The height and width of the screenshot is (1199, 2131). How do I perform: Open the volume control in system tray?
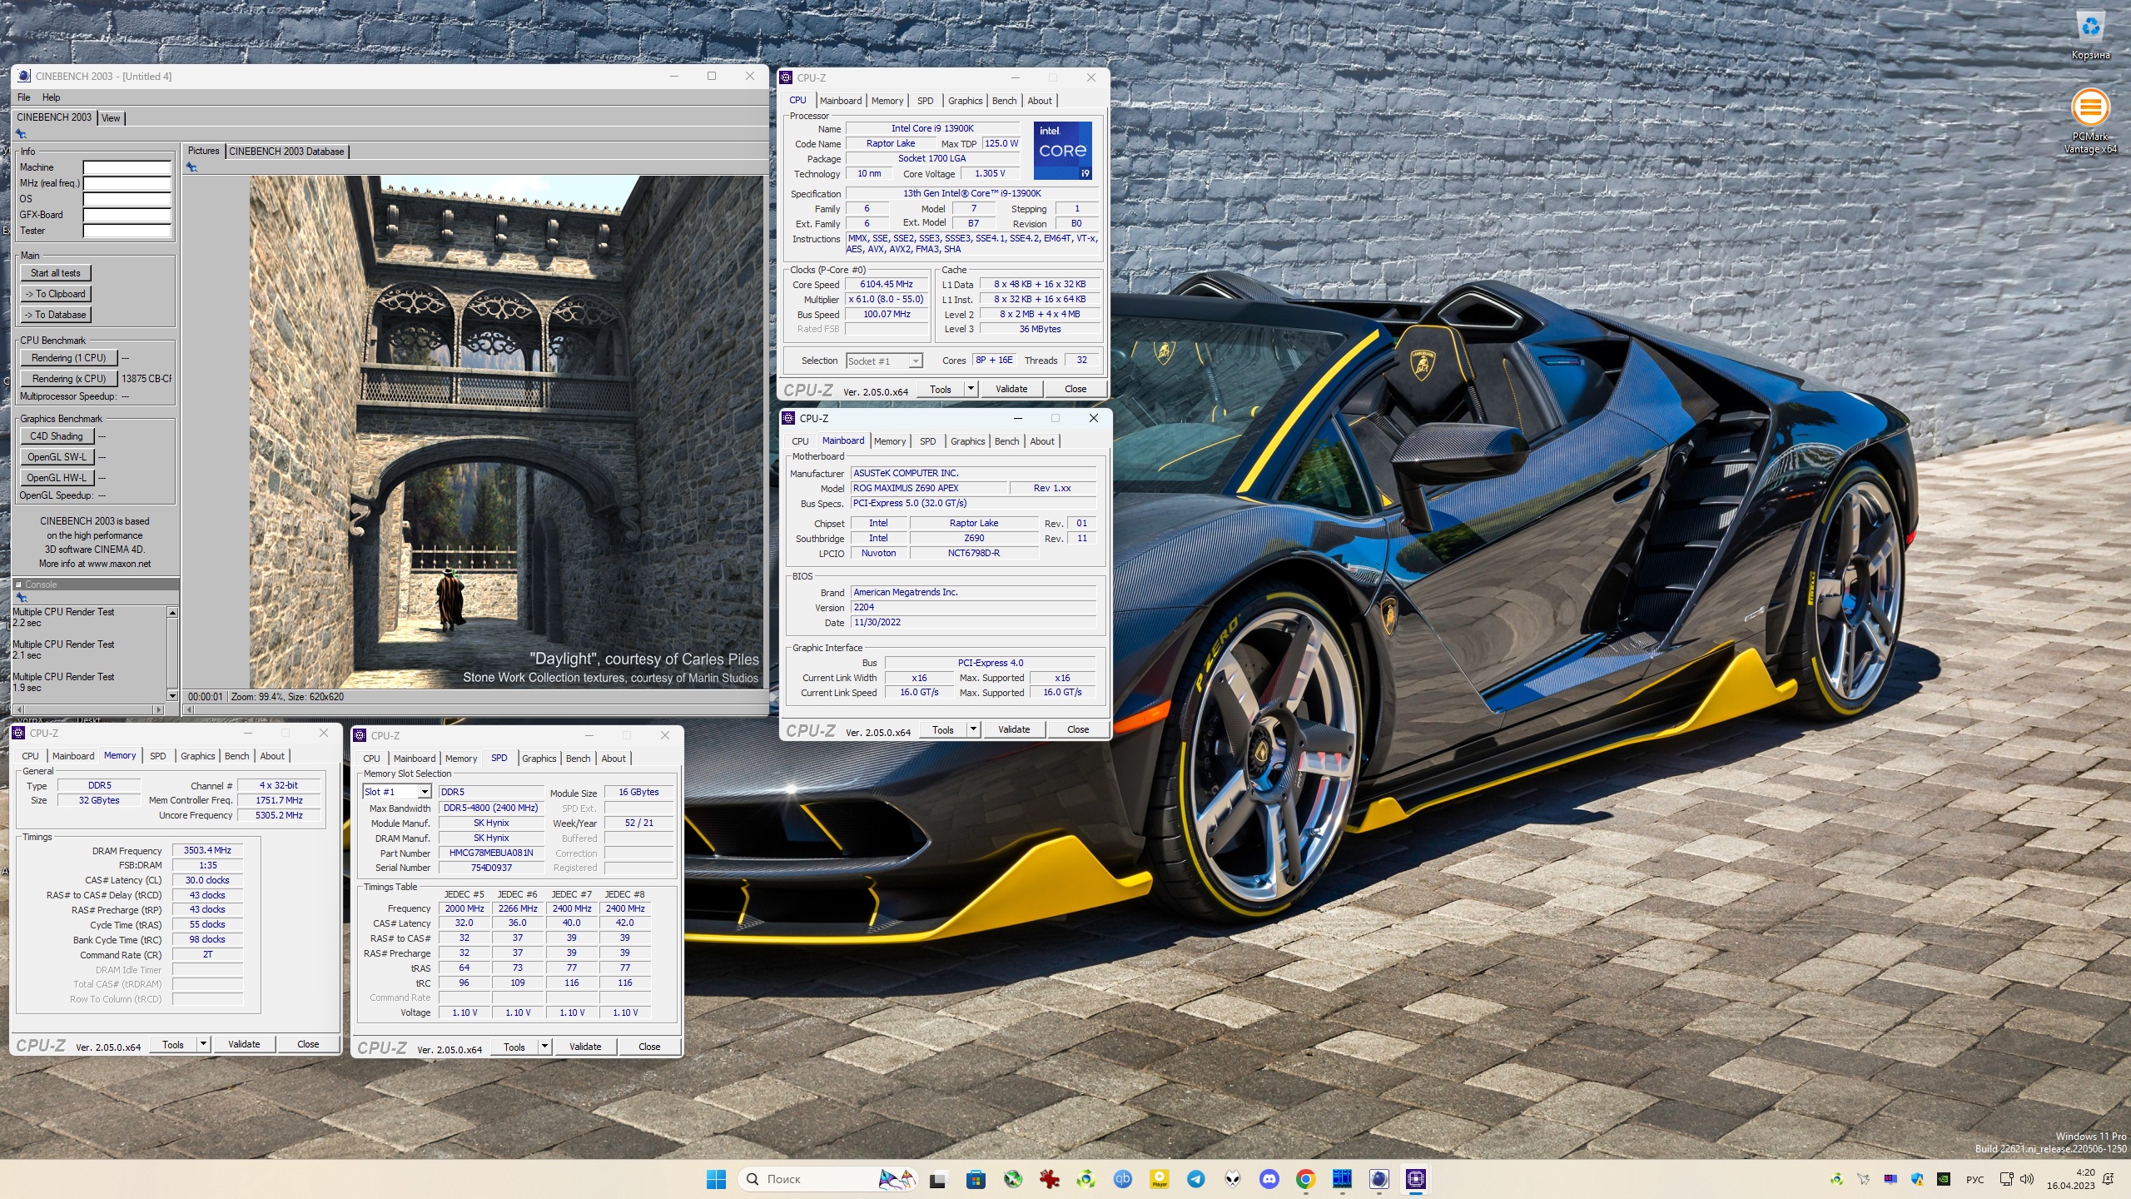2027,1179
